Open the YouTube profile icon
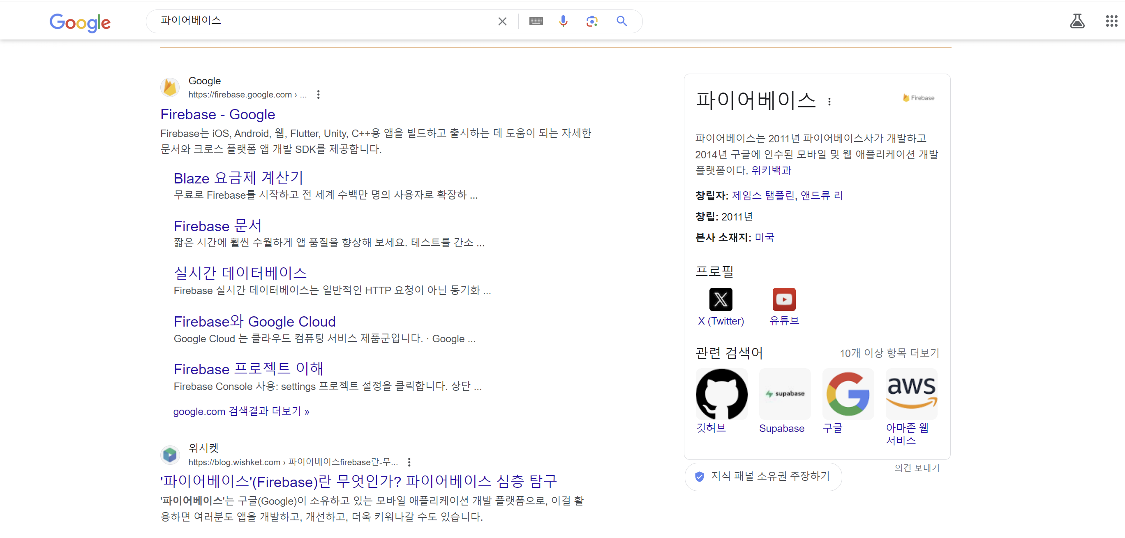1125x538 pixels. click(783, 299)
